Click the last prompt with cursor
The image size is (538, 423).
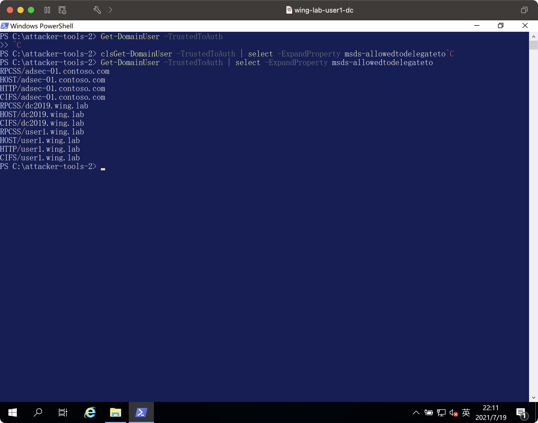pyautogui.click(x=53, y=166)
